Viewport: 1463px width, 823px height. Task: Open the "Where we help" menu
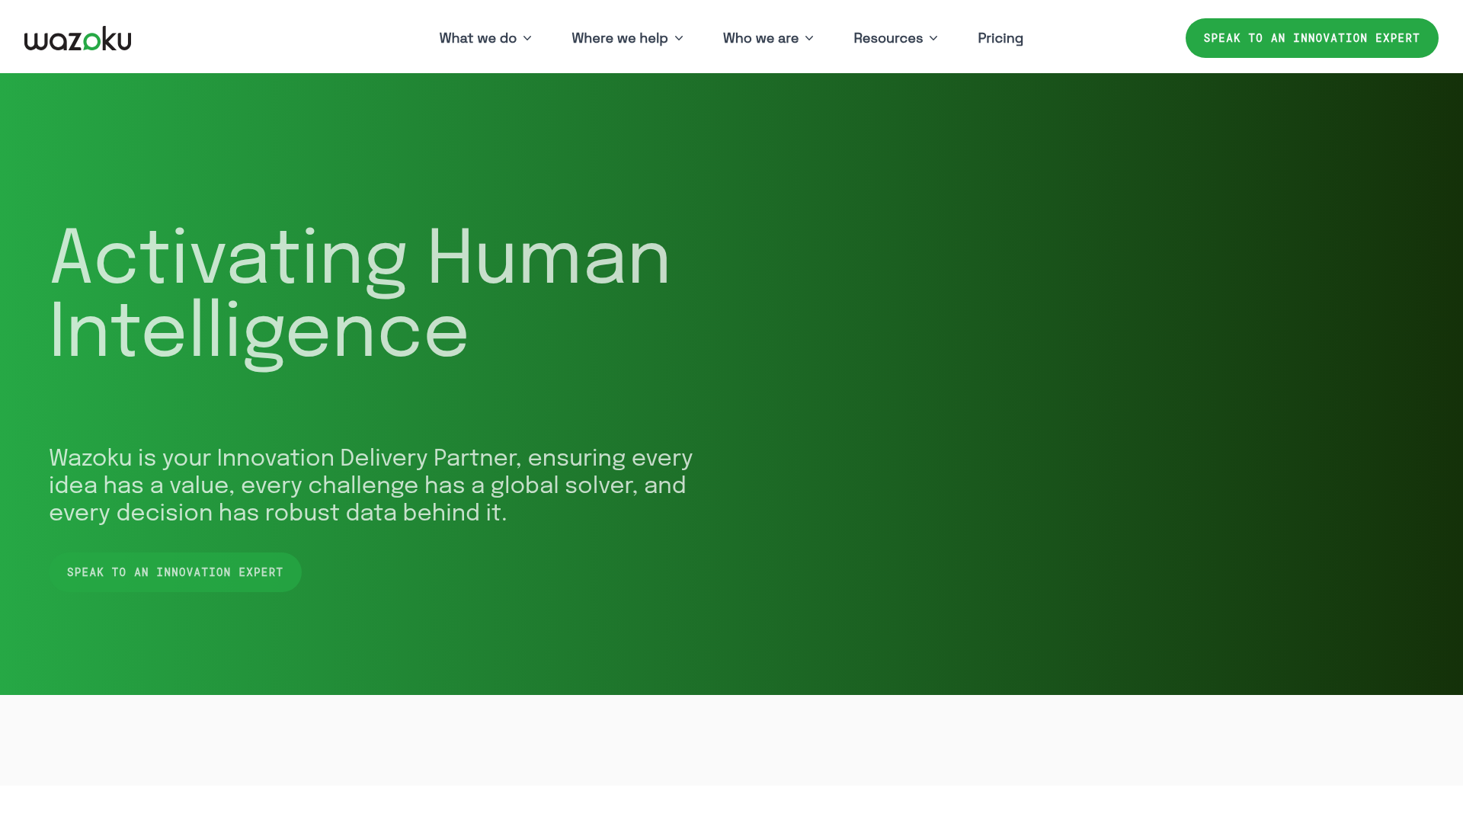pos(619,38)
